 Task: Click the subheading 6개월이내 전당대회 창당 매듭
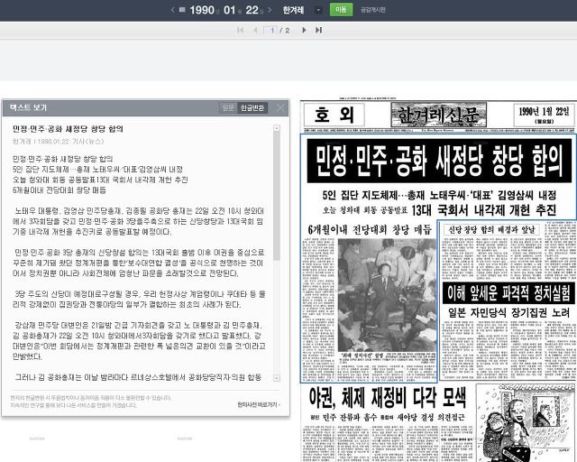tap(370, 229)
